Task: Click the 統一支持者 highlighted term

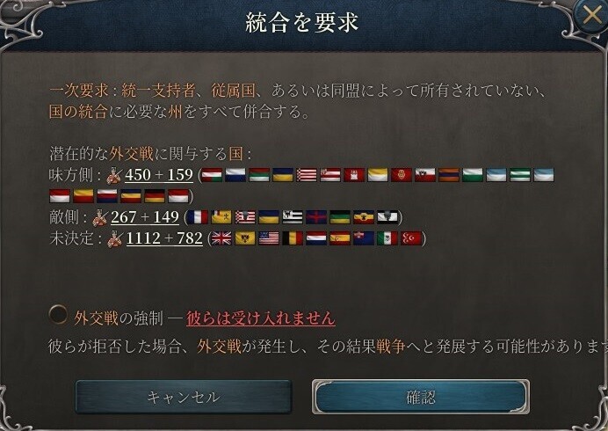Action: pos(158,91)
